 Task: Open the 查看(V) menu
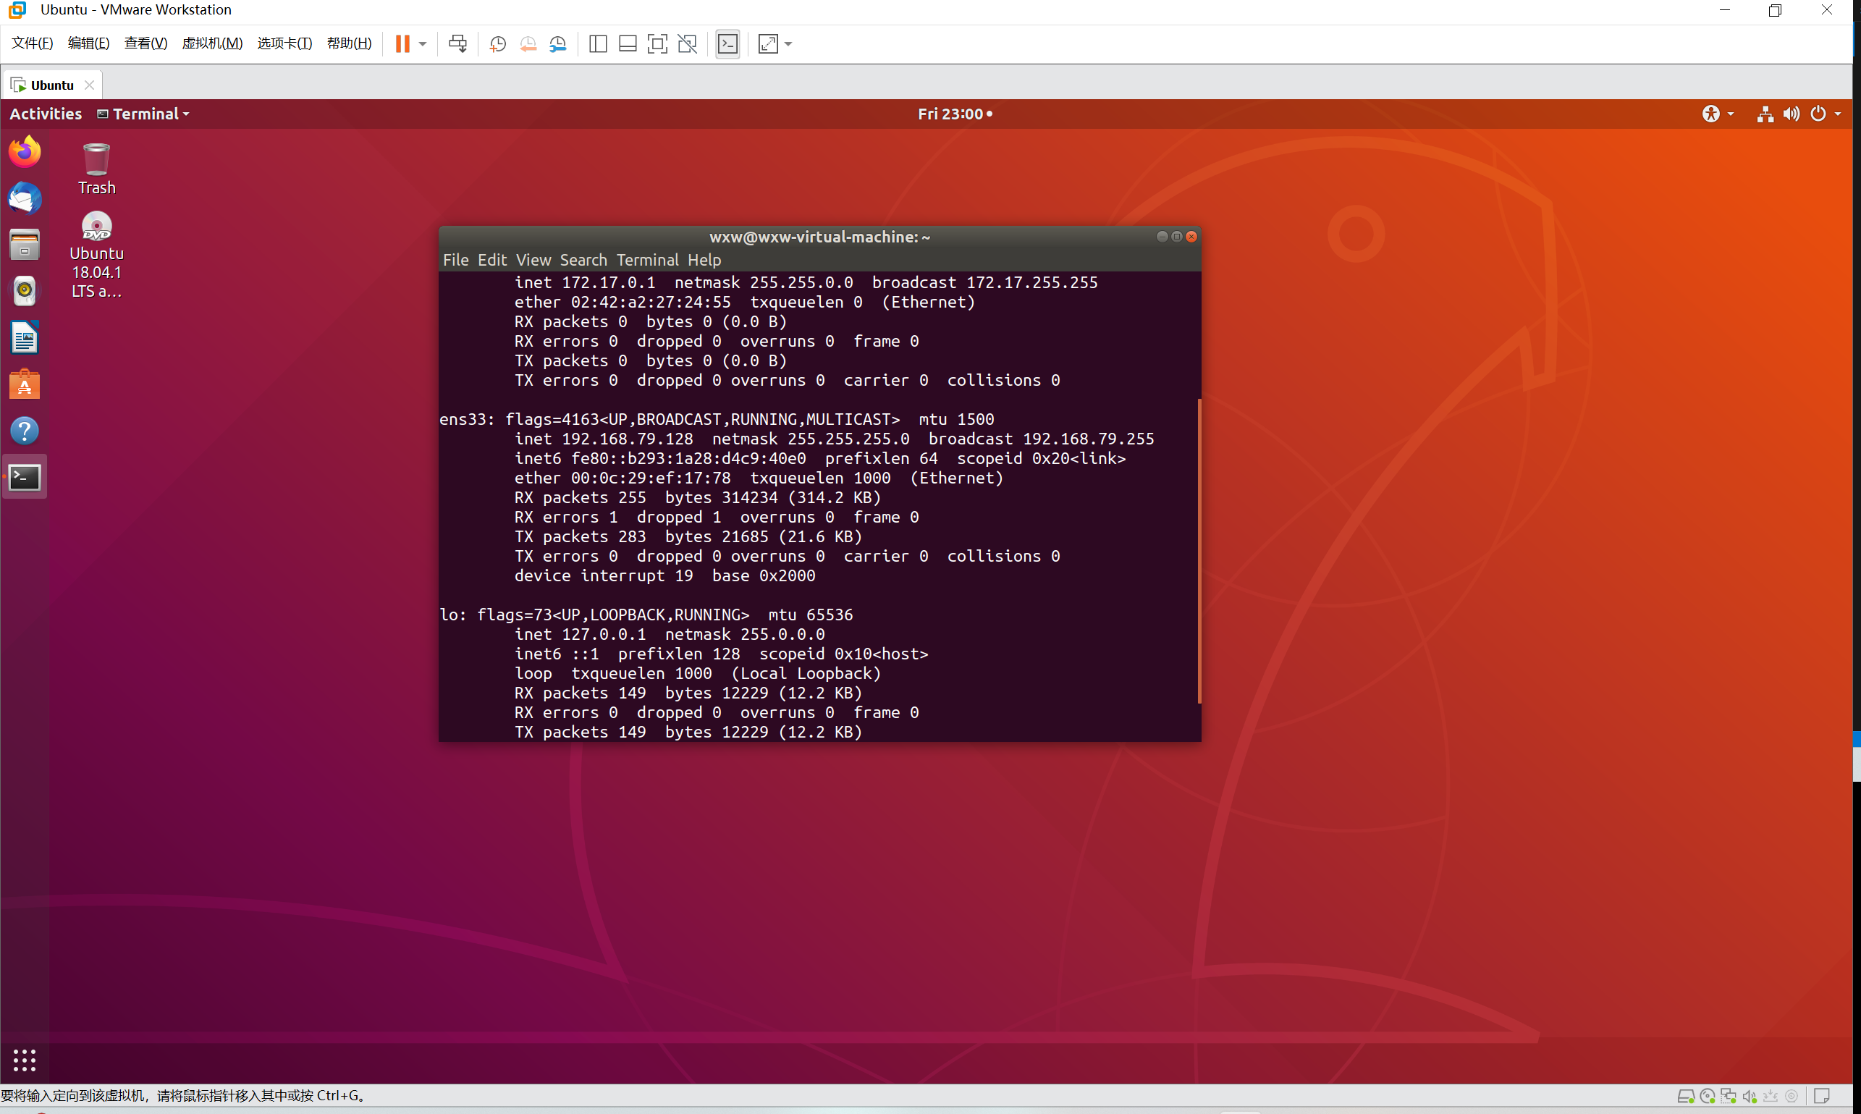[145, 43]
